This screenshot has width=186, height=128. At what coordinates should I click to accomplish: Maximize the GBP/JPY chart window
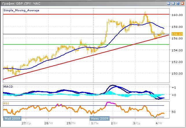coord(178,3)
